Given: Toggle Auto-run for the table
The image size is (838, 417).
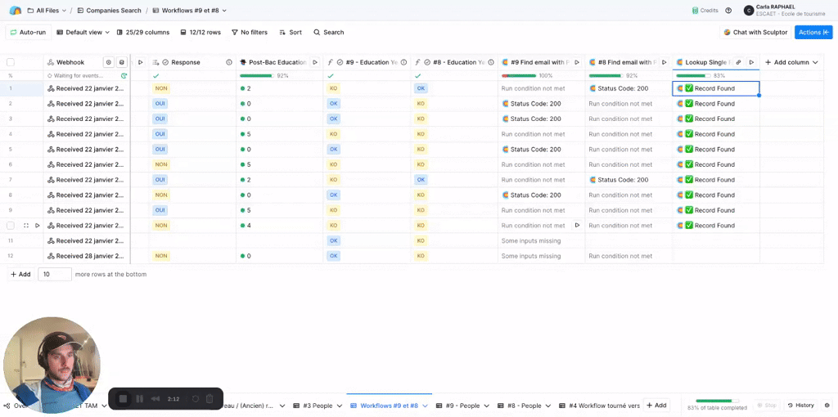Looking at the screenshot, I should click(28, 32).
